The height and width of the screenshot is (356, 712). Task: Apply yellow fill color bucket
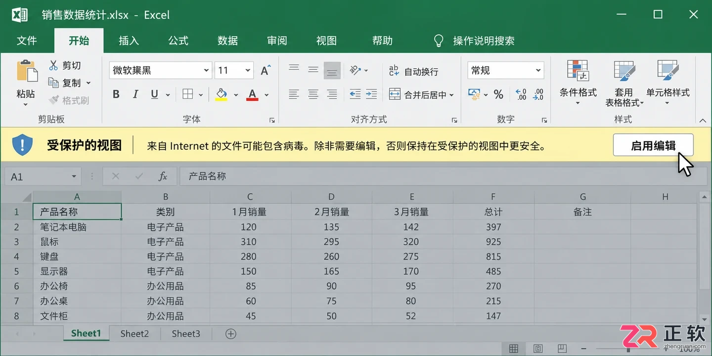click(222, 94)
